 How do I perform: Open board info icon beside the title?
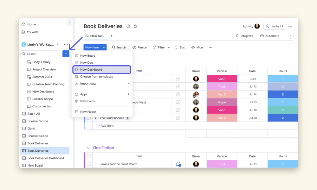[128, 26]
